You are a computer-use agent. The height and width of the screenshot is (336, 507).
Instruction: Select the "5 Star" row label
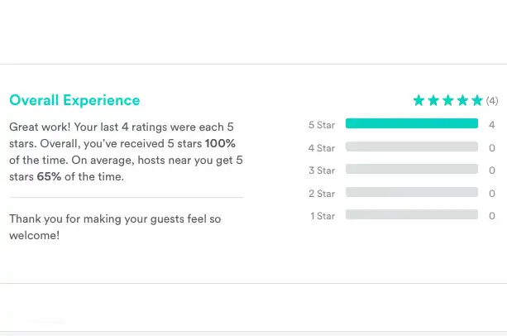point(322,125)
